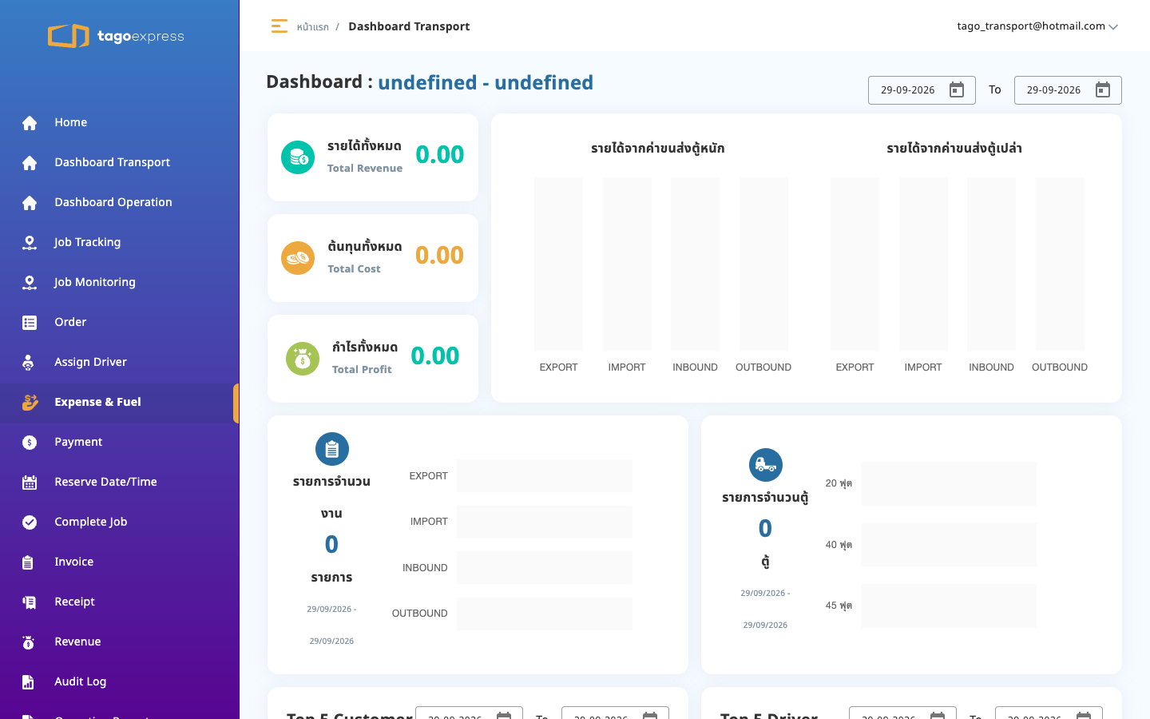Screen dimensions: 1150x719
Task: Click the Payment dollar coin icon
Action: pos(30,442)
